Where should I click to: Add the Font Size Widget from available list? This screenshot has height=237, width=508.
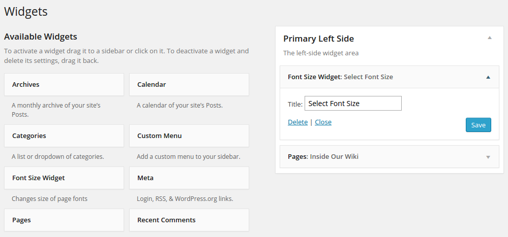[64, 178]
